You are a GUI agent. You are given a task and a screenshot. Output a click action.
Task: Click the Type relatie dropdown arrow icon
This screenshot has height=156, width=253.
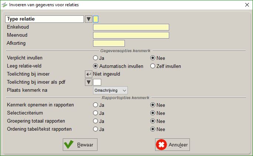tap(89, 19)
